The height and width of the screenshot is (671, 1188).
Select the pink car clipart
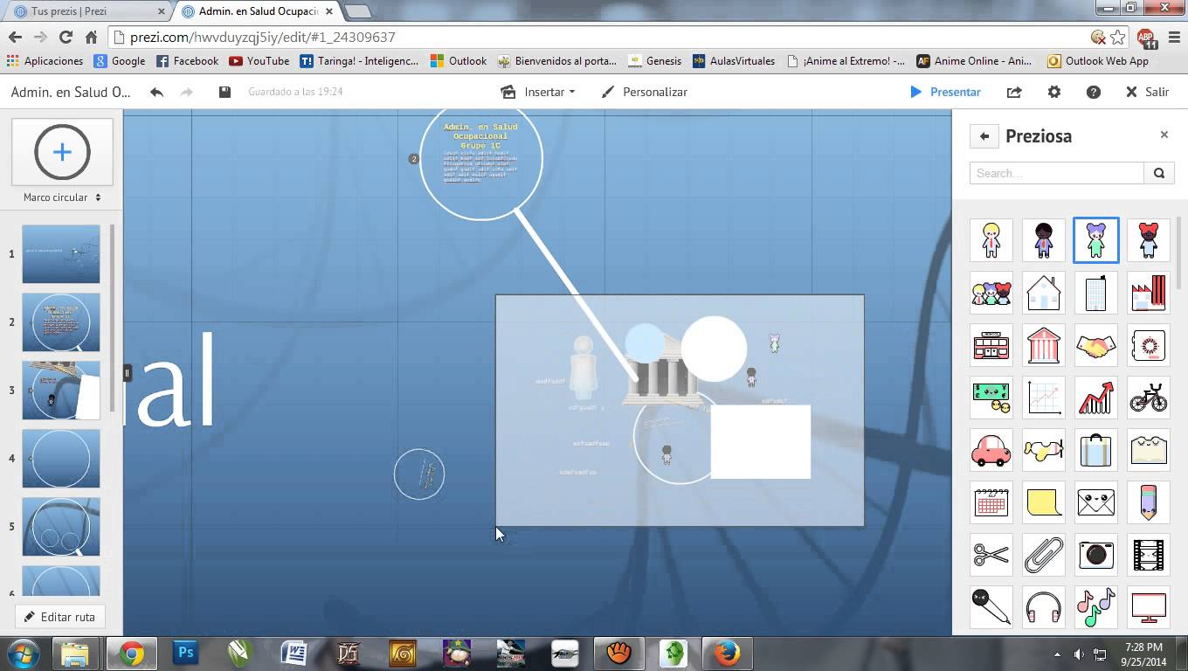[x=991, y=450]
